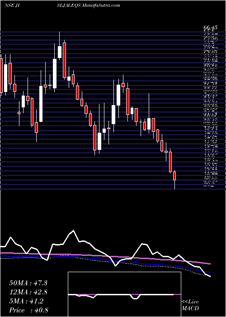Click the 50MA : 47.3 value text
Viewport: 226px width, 317px height.
(28, 283)
